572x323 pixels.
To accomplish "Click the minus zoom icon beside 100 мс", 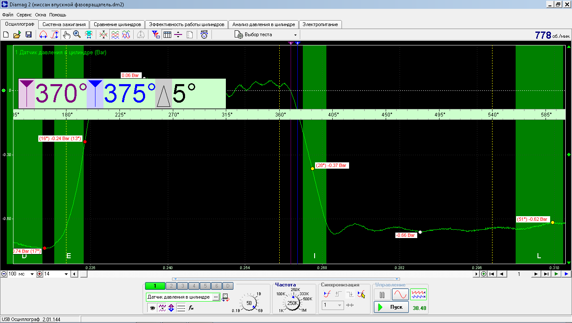I will pyautogui.click(x=3, y=274).
